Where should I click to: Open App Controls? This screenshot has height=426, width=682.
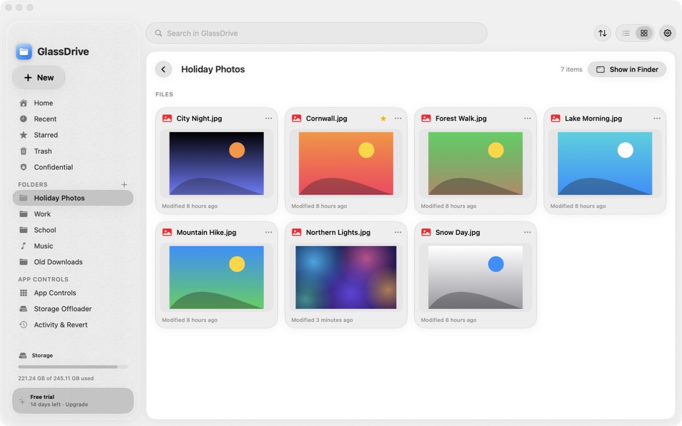[x=73, y=293]
